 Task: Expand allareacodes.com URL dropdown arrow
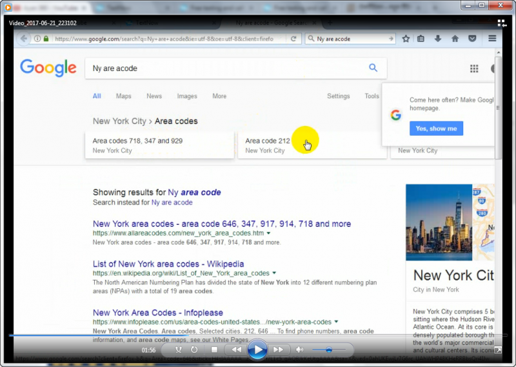(x=268, y=233)
